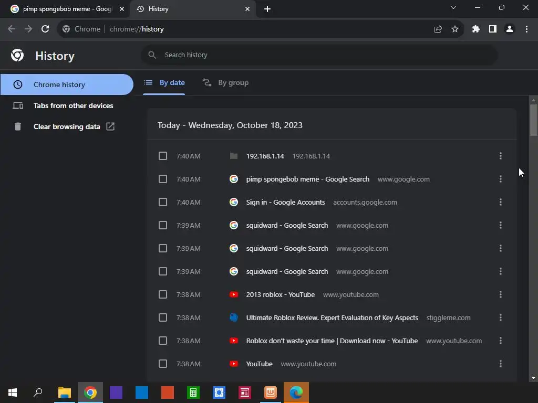Click the scrollbar thumb of history list
Image resolution: width=538 pixels, height=403 pixels.
point(533,120)
